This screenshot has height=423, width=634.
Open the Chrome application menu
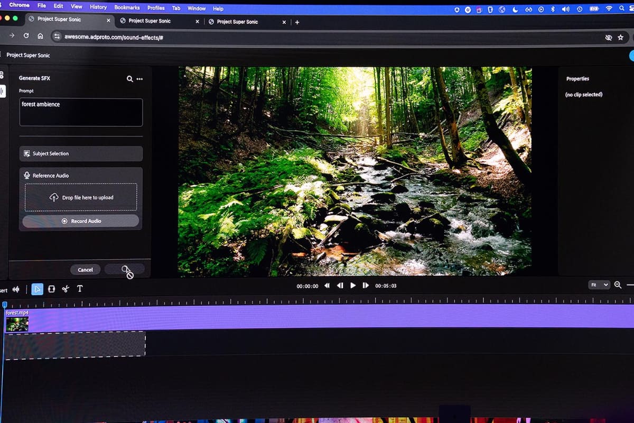[x=20, y=5]
